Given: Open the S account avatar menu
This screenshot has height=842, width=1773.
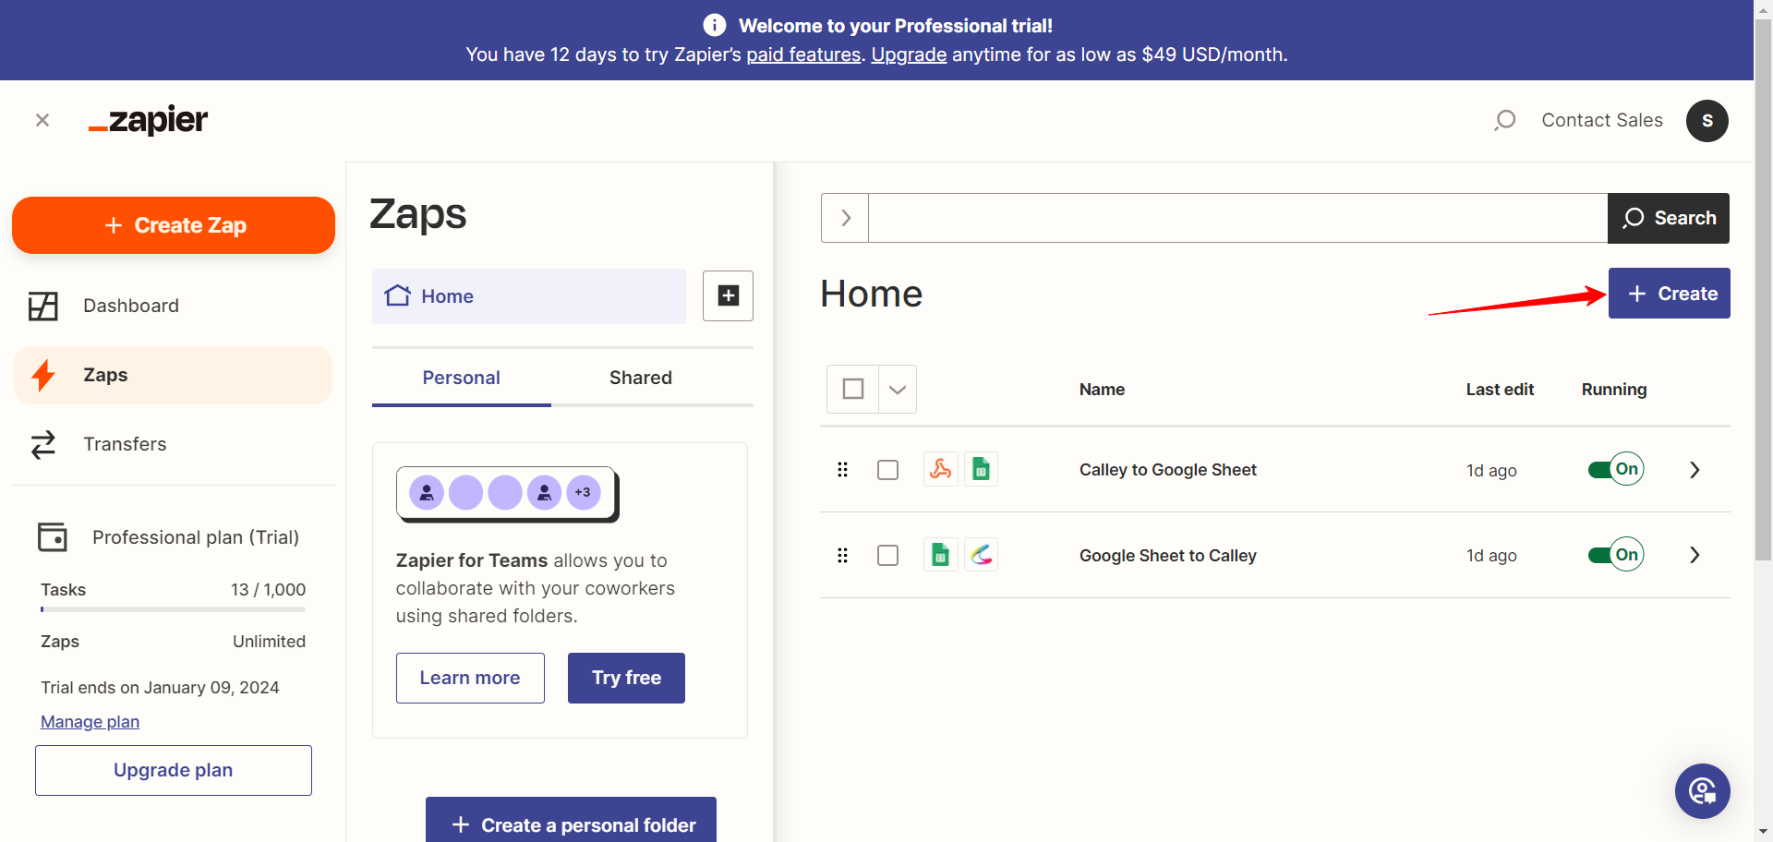Looking at the screenshot, I should pyautogui.click(x=1707, y=121).
